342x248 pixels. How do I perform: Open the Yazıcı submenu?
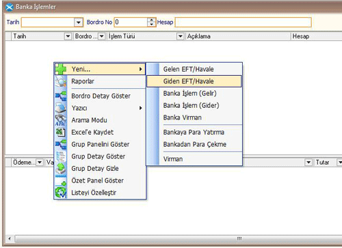100,108
